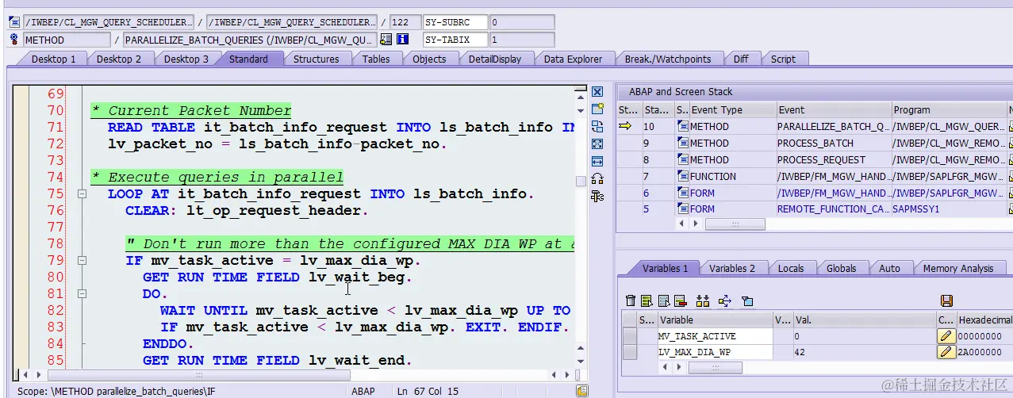Click the icon left of the blue info icon
This screenshot has width=1013, height=398.
[386, 39]
